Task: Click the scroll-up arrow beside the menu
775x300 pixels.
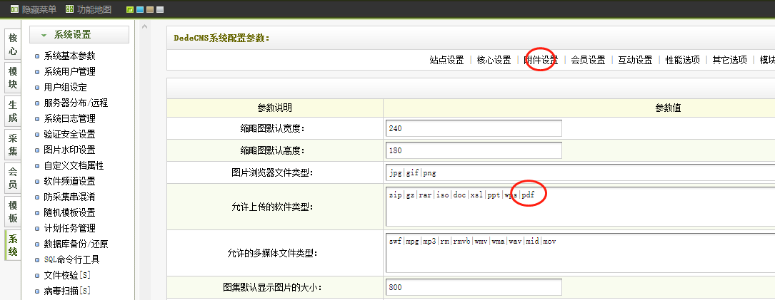Action: click(x=144, y=26)
